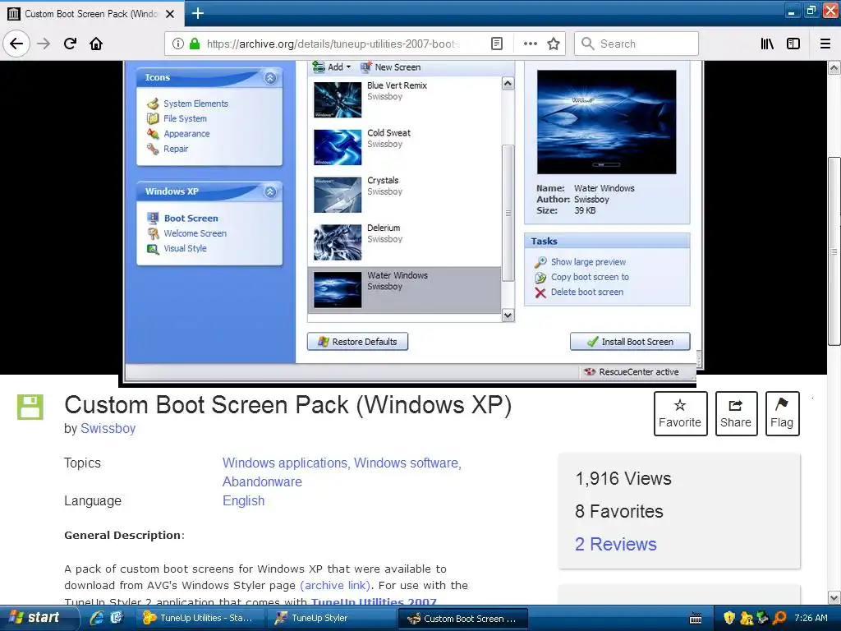Screen dimensions: 841x631
Task: Flag this archive item
Action: [x=782, y=413]
